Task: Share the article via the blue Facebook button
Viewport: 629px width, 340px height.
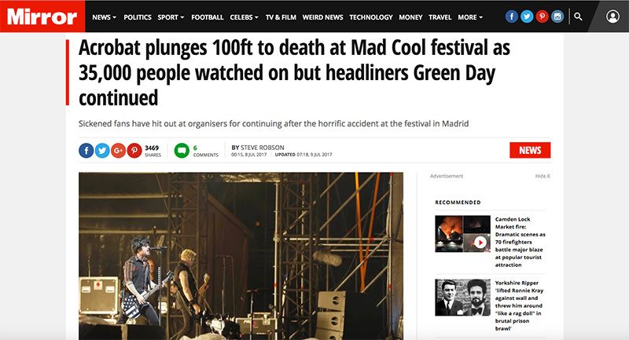Action: pos(86,151)
